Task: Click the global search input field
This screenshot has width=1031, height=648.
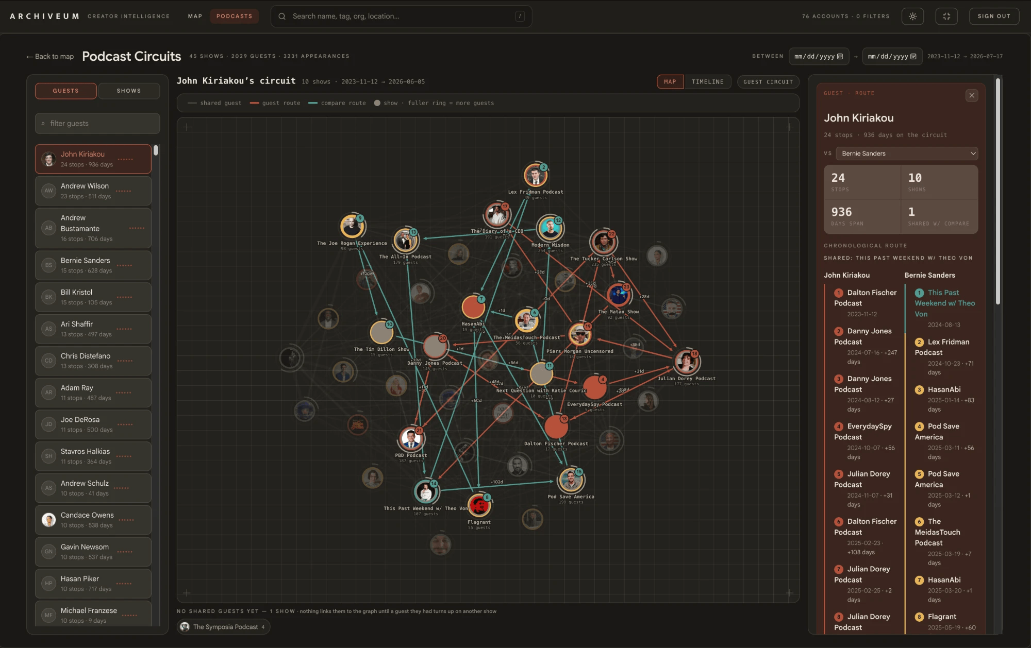Action: pyautogui.click(x=401, y=16)
